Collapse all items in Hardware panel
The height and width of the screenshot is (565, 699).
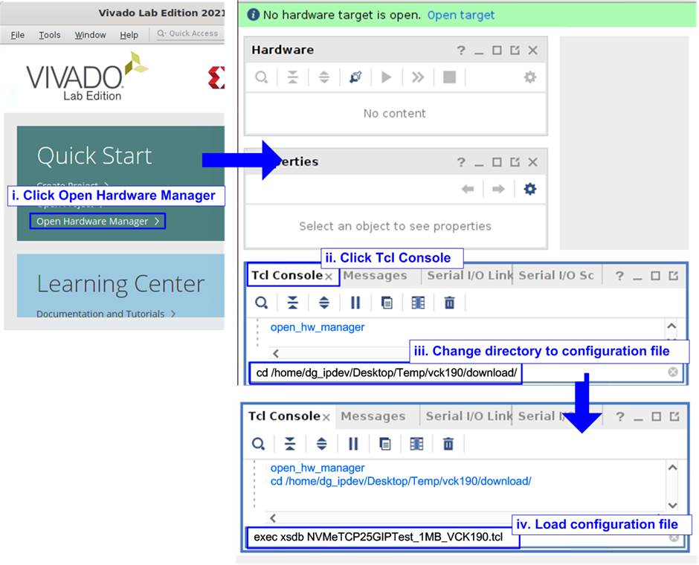tap(293, 77)
